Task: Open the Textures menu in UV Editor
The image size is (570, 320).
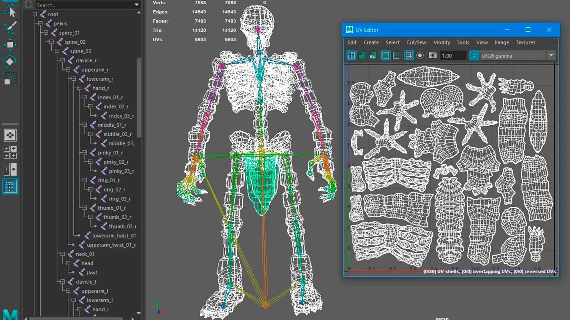Action: 525,42
